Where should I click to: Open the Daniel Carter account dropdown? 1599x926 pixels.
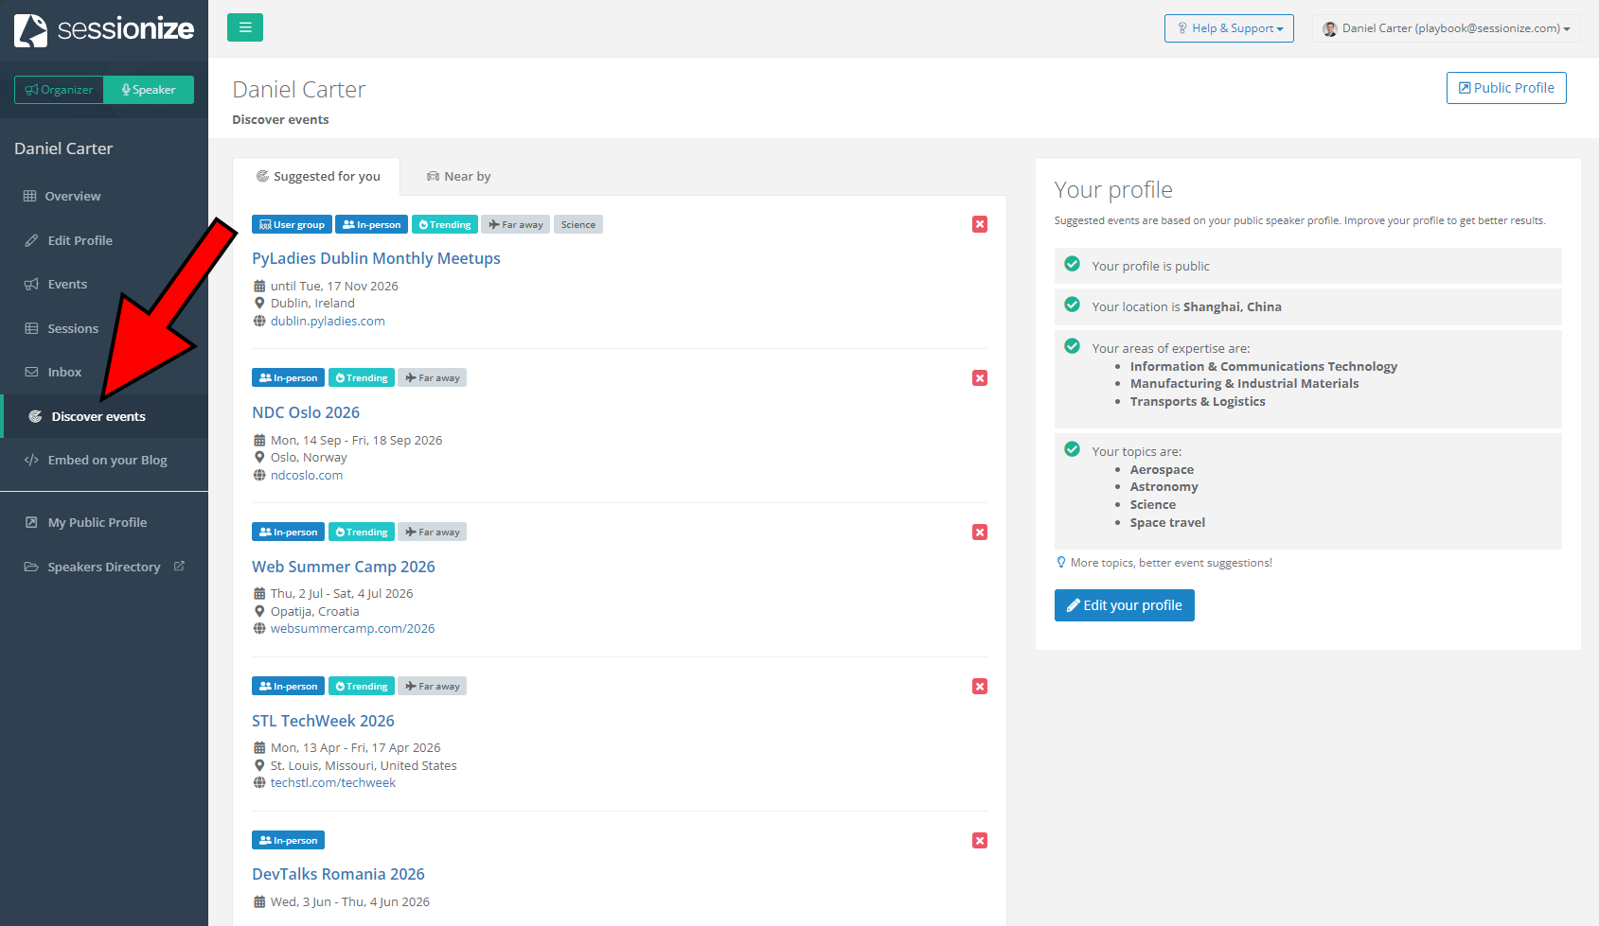(x=1448, y=28)
